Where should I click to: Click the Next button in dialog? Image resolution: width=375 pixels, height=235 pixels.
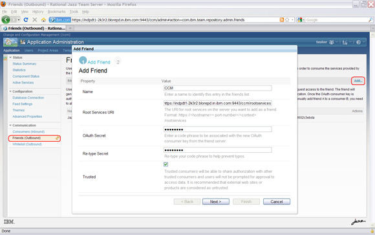point(216,202)
